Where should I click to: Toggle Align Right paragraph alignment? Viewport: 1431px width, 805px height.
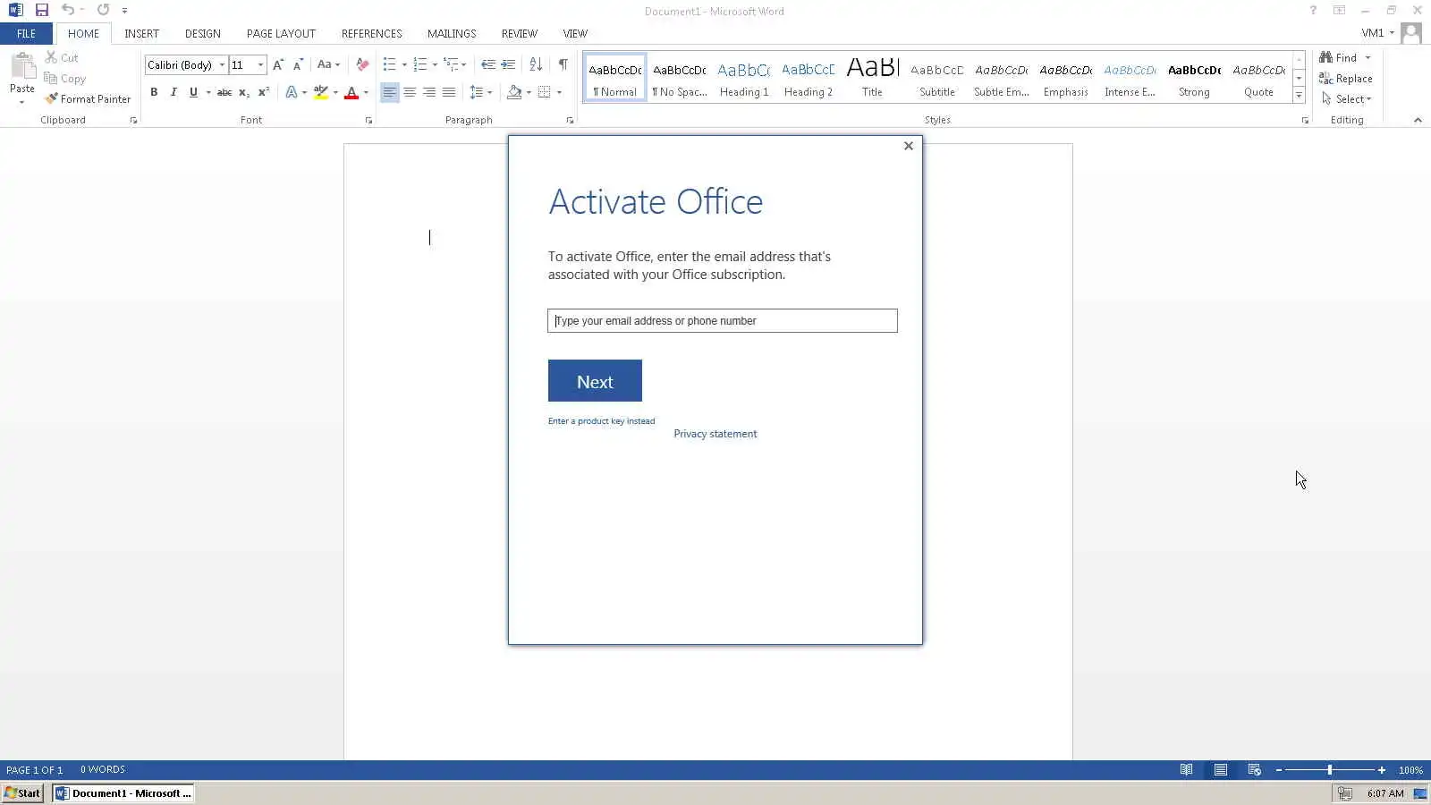(x=429, y=92)
